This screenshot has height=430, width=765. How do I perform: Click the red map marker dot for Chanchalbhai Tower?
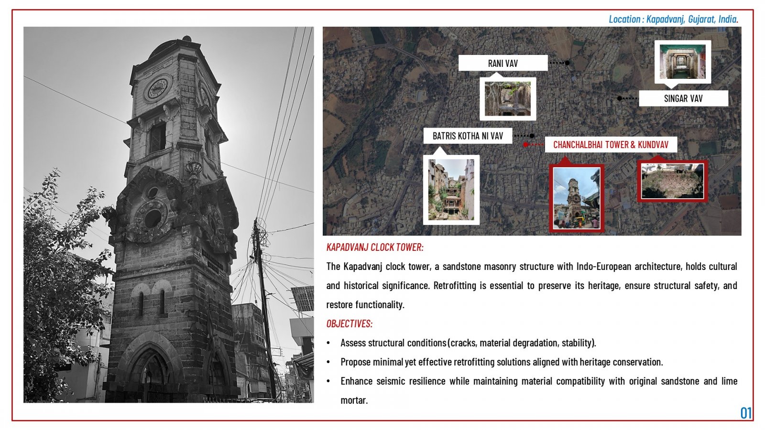525,144
